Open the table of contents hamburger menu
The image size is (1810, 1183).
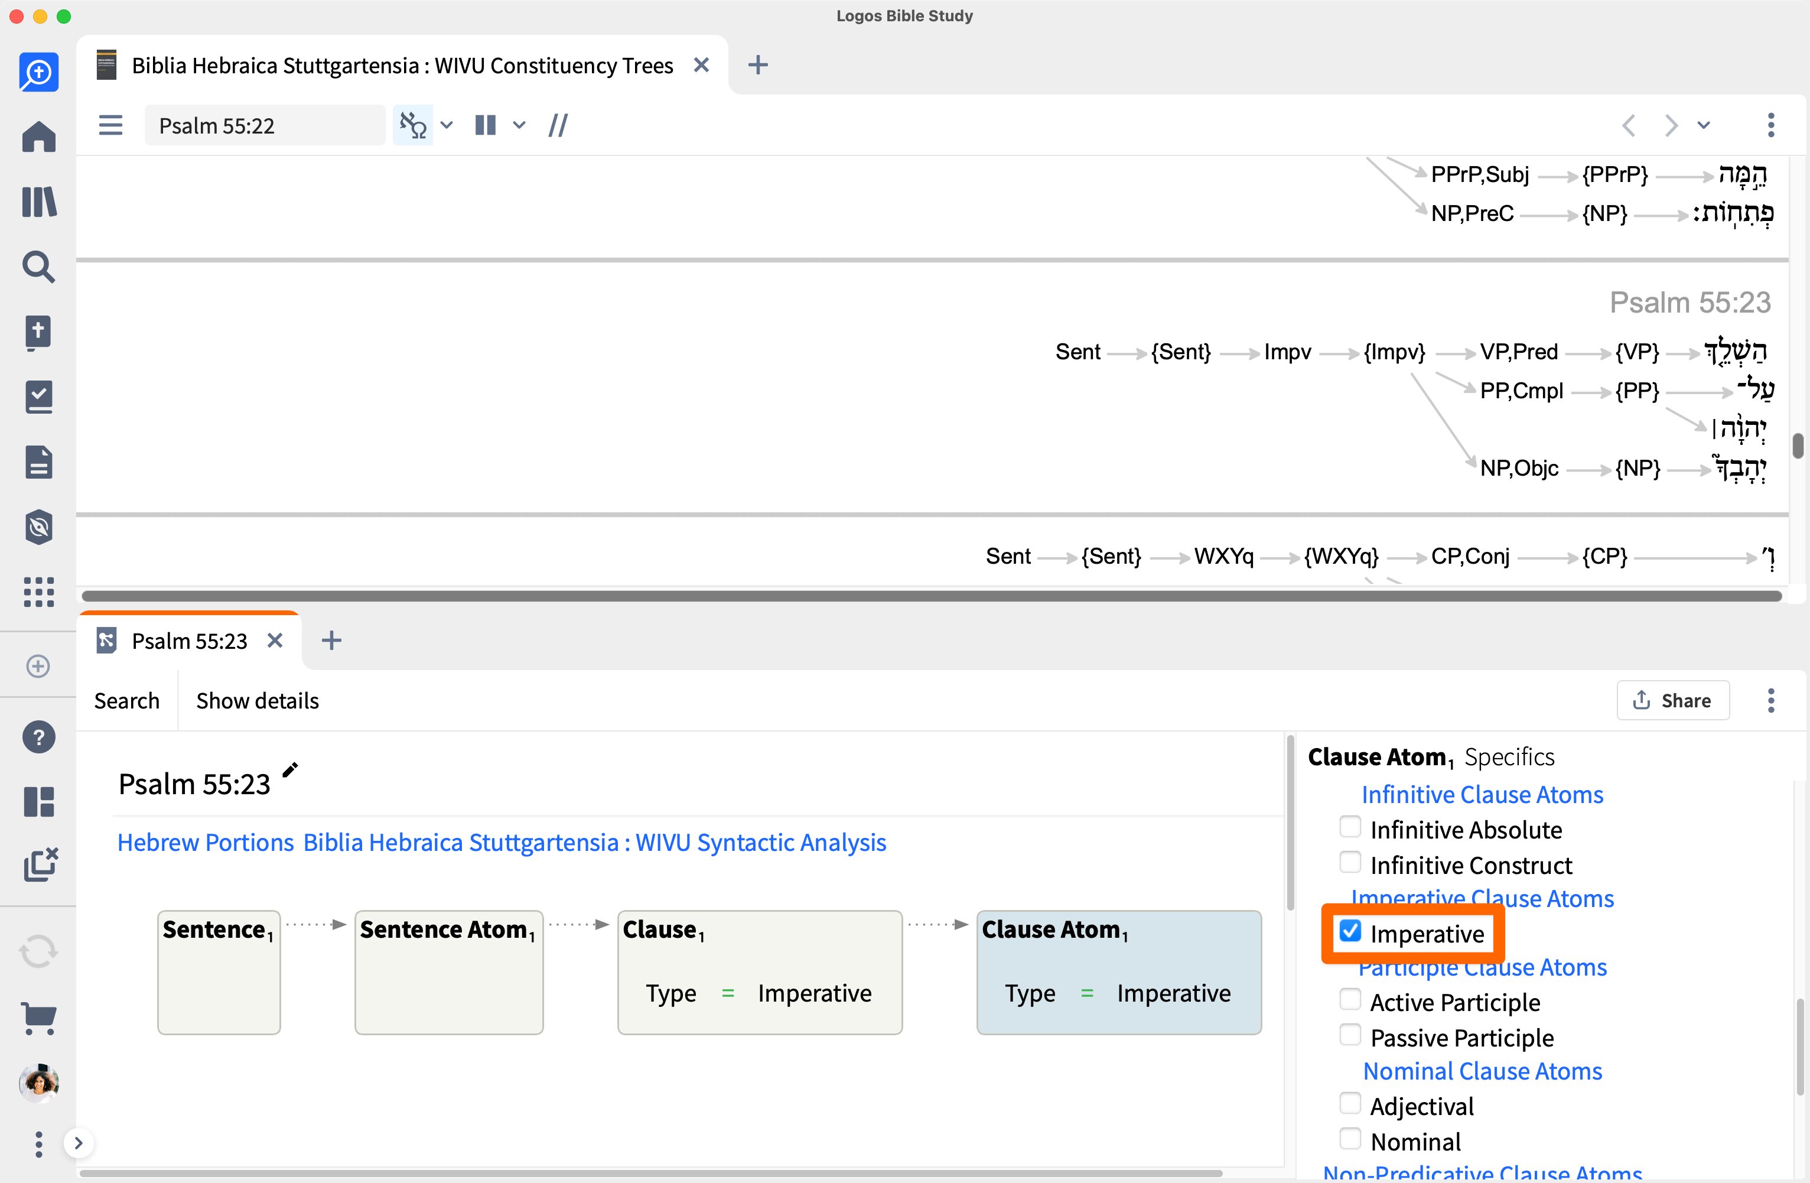pos(111,125)
